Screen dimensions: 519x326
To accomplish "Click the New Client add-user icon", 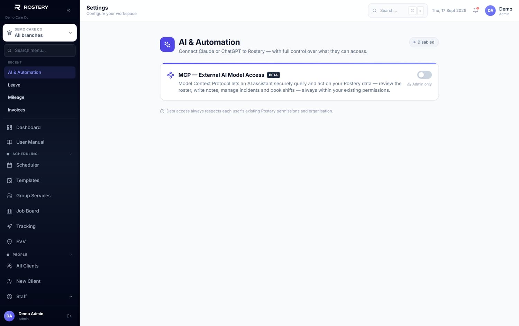I will coord(9,281).
